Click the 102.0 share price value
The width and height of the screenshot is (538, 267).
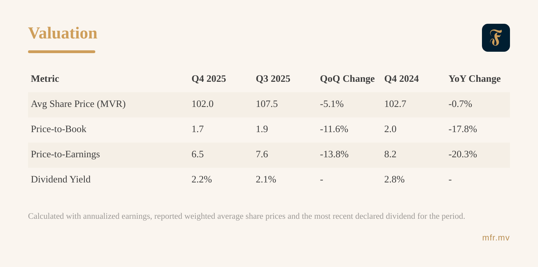click(x=202, y=104)
